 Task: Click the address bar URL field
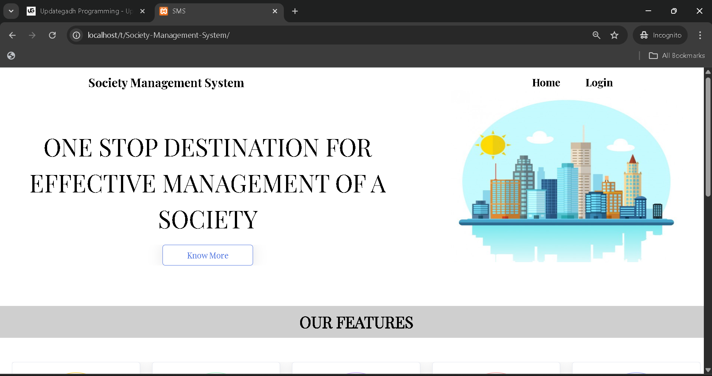[x=297, y=35]
